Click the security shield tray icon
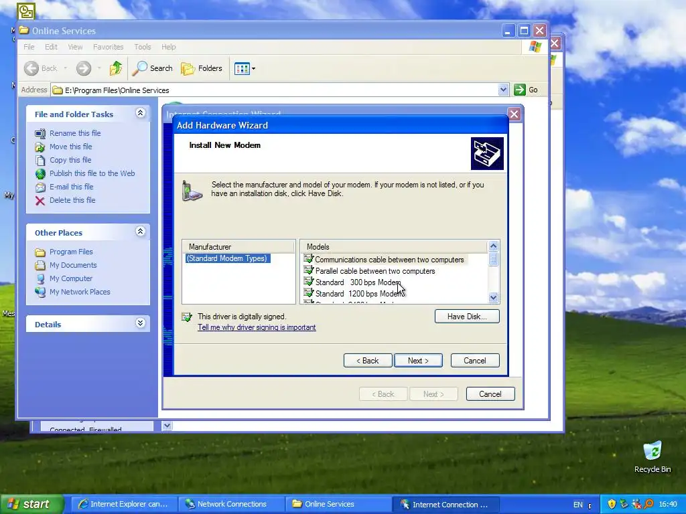686x514 pixels. coord(612,505)
